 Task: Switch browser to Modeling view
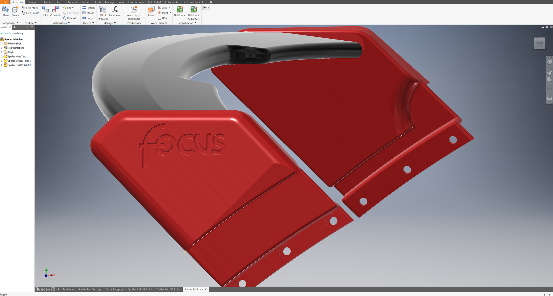click(18, 33)
